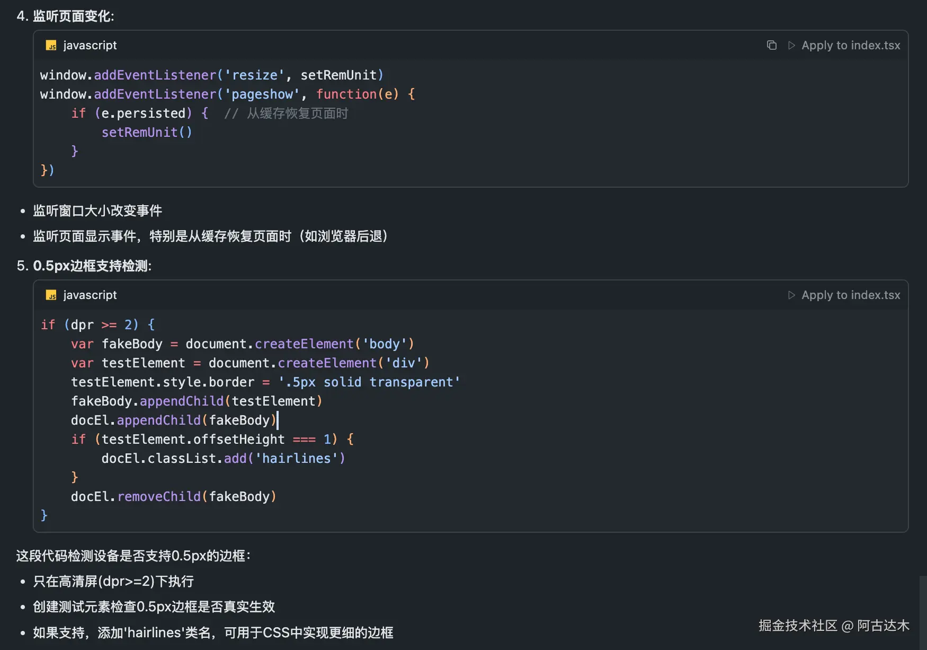The width and height of the screenshot is (927, 650).
Task: Click the JS file icon above the resize code
Action: point(51,46)
